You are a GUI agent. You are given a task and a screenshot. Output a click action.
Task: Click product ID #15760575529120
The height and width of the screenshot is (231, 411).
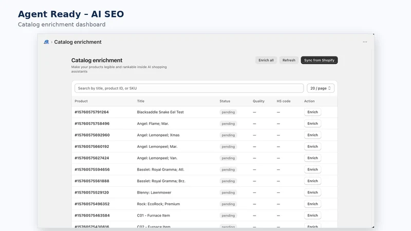[91, 192]
